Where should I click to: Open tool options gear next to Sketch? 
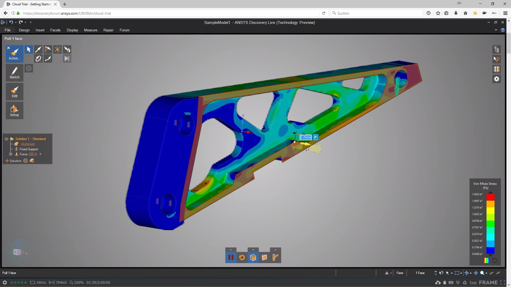29,68
